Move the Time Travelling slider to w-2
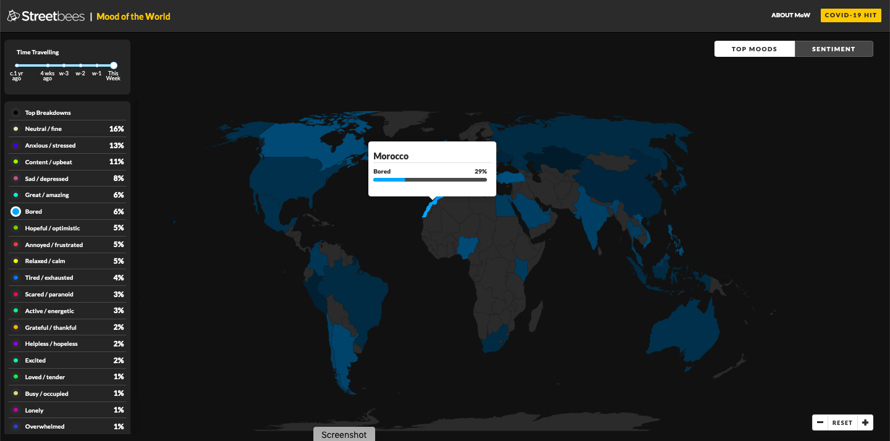Screen dimensions: 890x441 80,65
